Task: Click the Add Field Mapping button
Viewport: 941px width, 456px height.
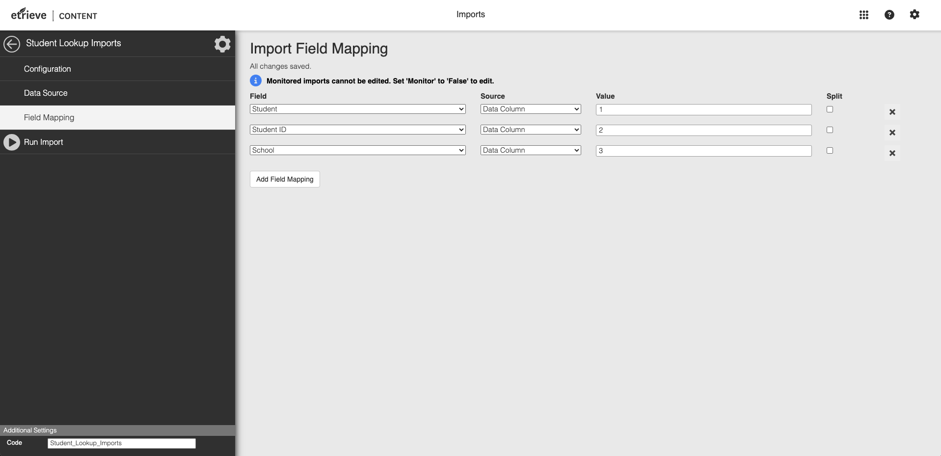Action: coord(284,179)
